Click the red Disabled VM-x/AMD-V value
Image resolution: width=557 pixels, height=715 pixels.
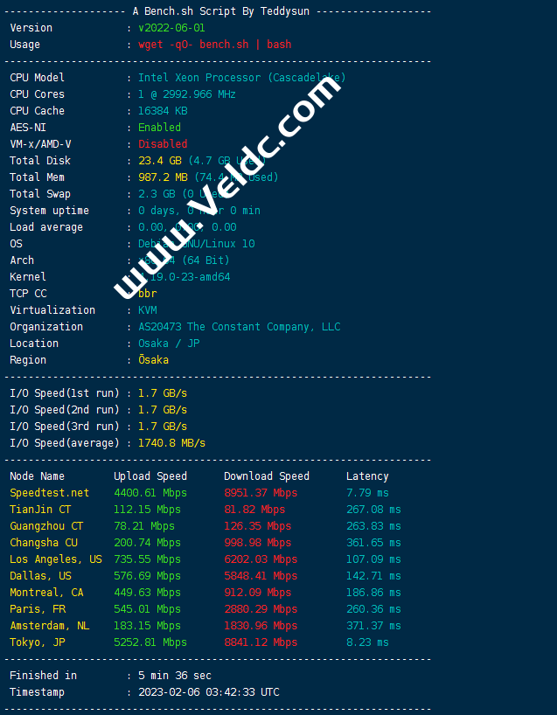click(x=163, y=144)
